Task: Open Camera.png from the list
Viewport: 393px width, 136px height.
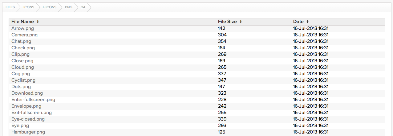Action: (24, 35)
